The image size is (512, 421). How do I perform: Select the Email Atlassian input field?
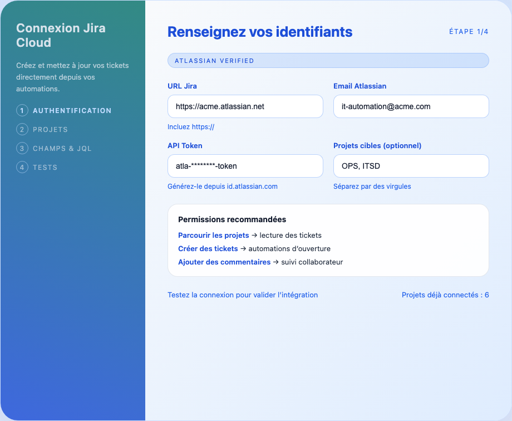pos(411,106)
